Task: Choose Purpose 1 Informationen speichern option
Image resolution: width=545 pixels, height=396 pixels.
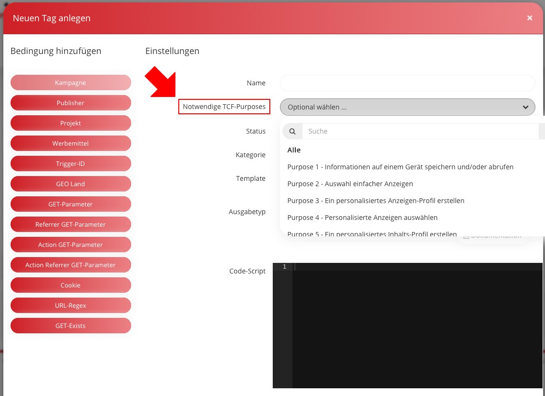Action: tap(400, 167)
